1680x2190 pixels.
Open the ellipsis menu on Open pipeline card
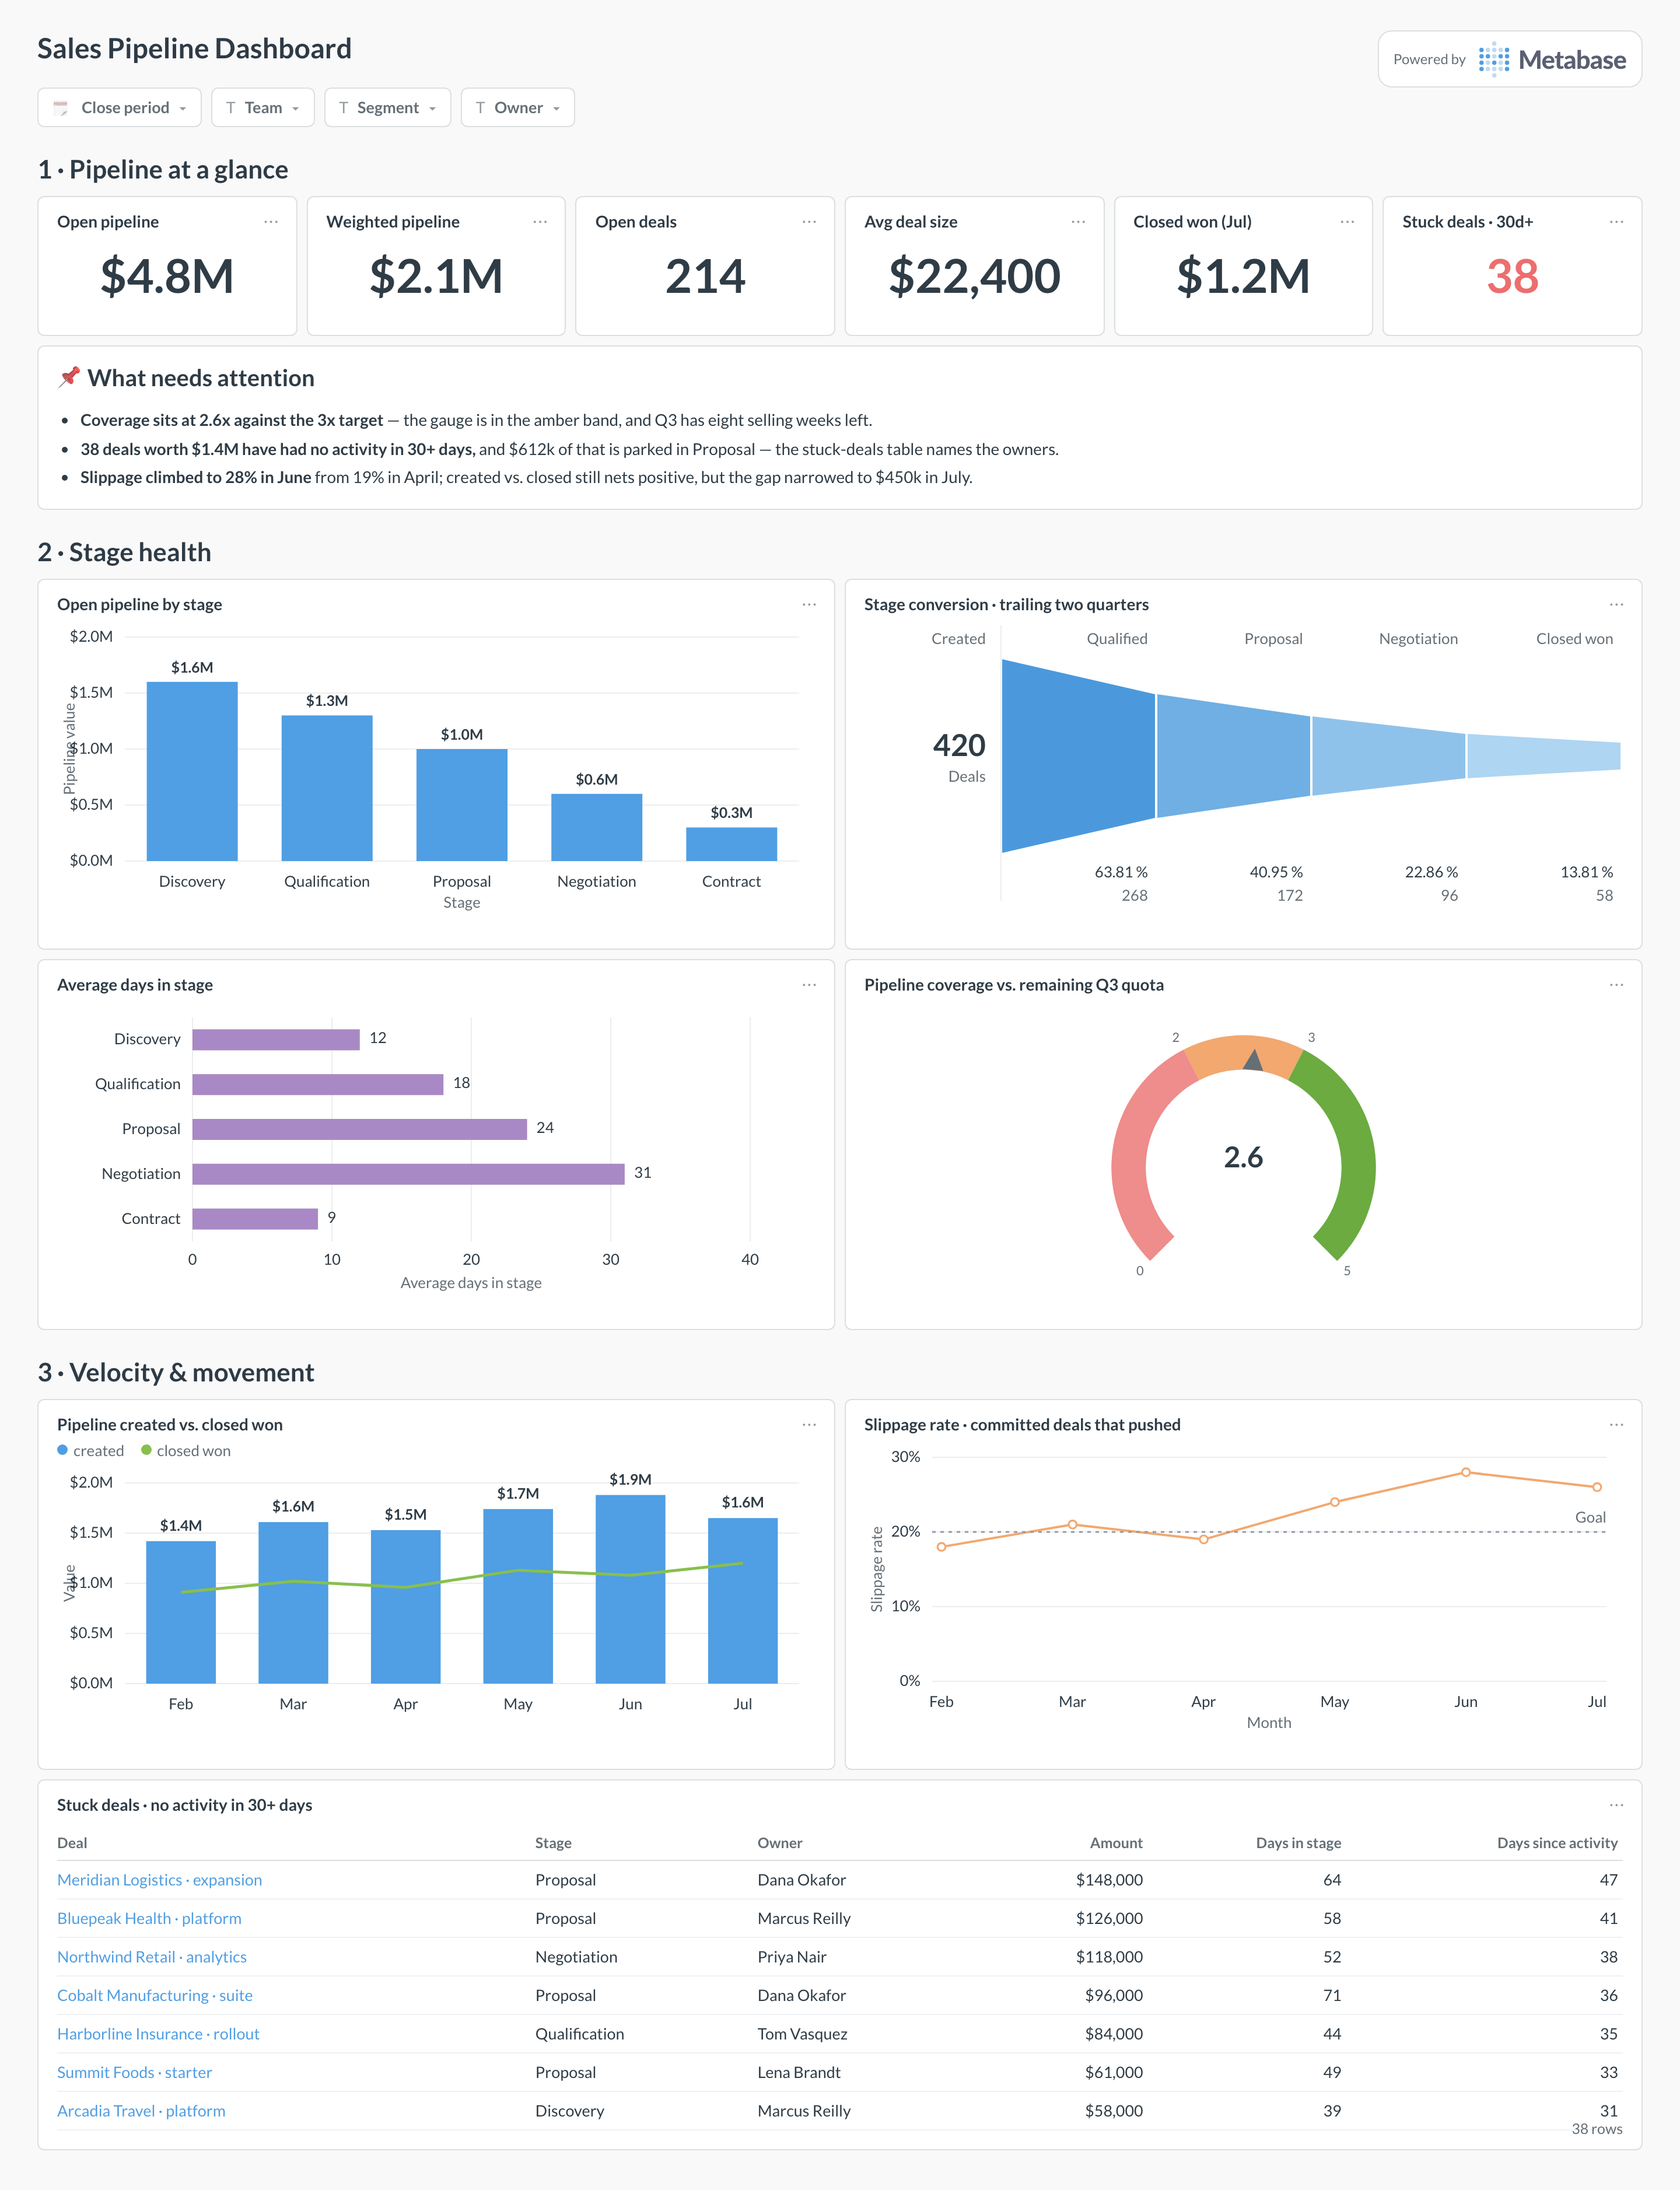pyautogui.click(x=271, y=222)
